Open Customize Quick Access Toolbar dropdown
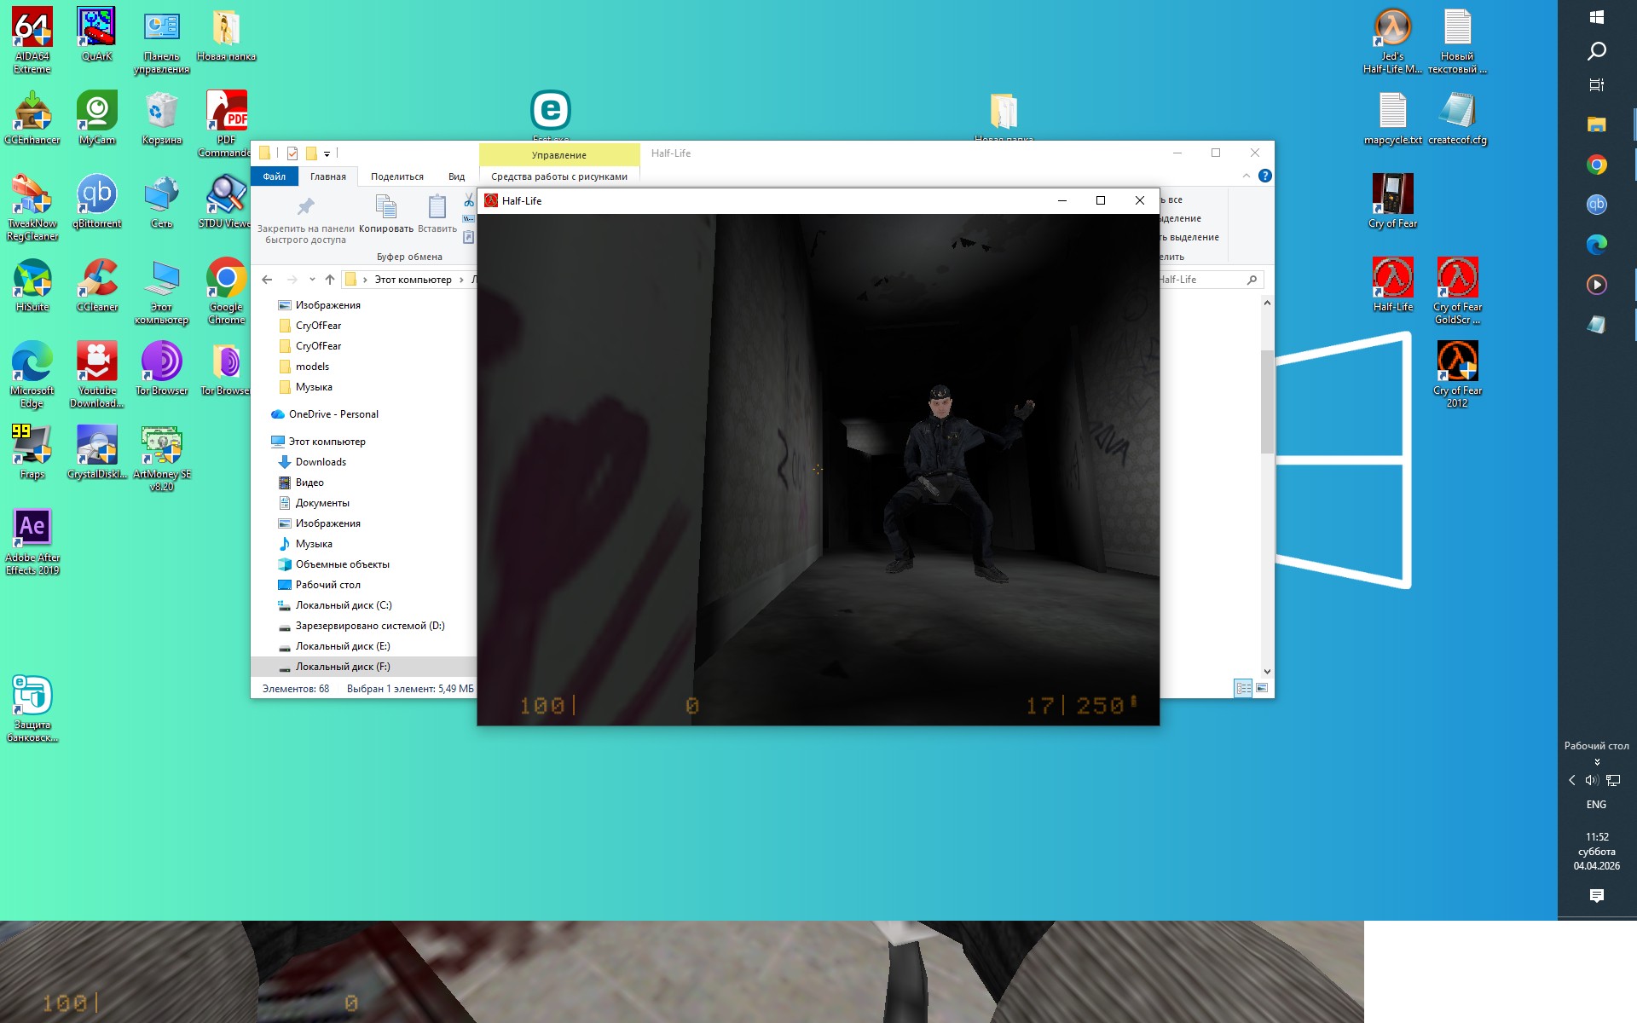This screenshot has height=1023, width=1637. pos(327,154)
